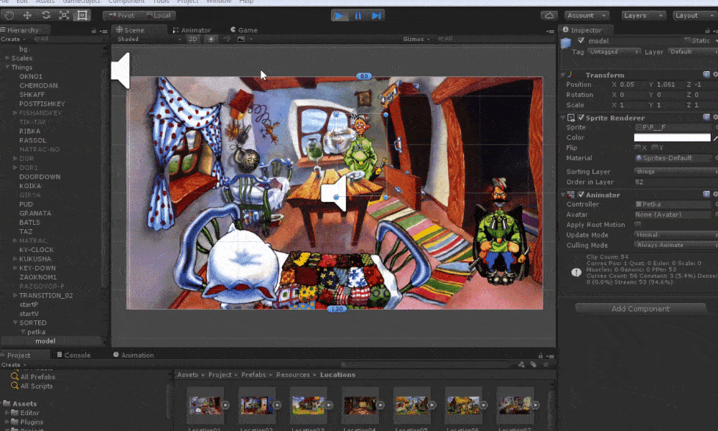This screenshot has width=718, height=431.
Task: Go to Resources in breadcrumb path
Action: pos(293,375)
